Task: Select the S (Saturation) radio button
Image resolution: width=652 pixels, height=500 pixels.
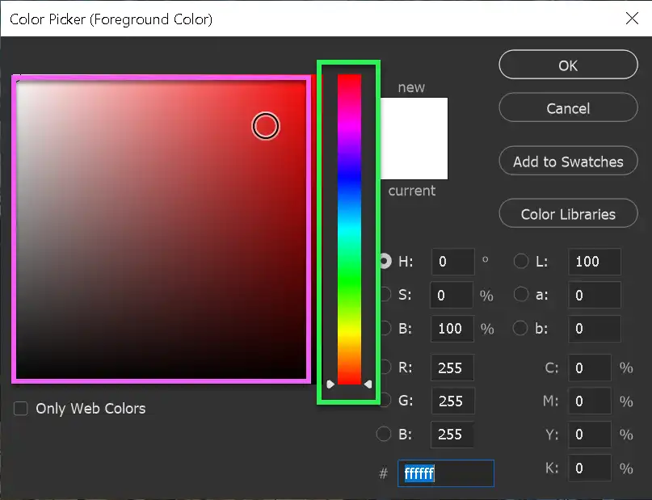Action: coord(384,295)
